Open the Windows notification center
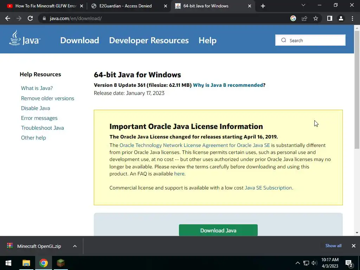Screen dimensions: 360x270 pyautogui.click(x=349, y=263)
